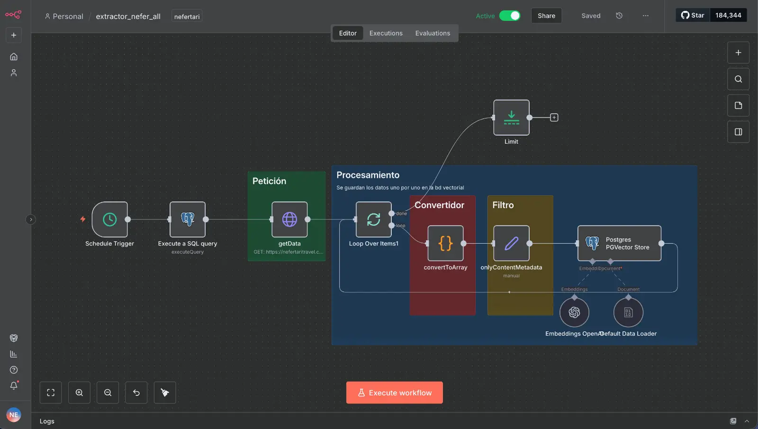Screen dimensions: 758x429
Task: Expand the Logs panel chevron
Action: 747,421
